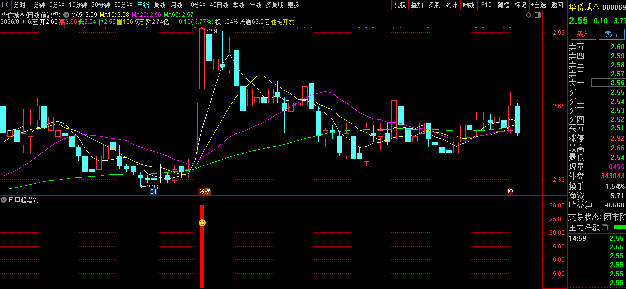Expand the 更多 periods list

click(x=296, y=5)
